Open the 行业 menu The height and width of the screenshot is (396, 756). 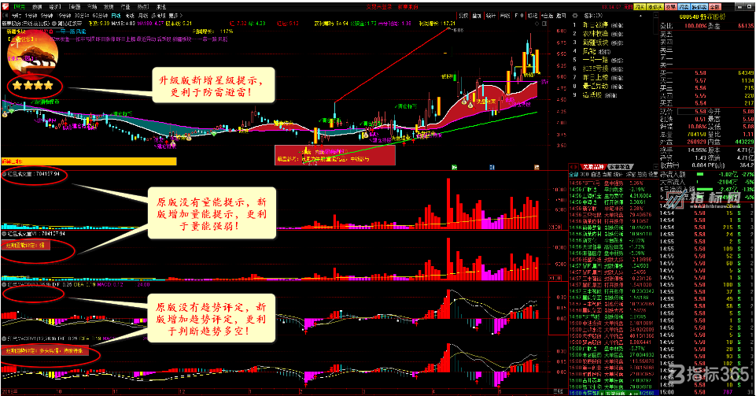tap(125, 7)
